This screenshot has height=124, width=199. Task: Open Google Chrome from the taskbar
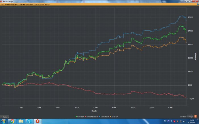pos(12,121)
